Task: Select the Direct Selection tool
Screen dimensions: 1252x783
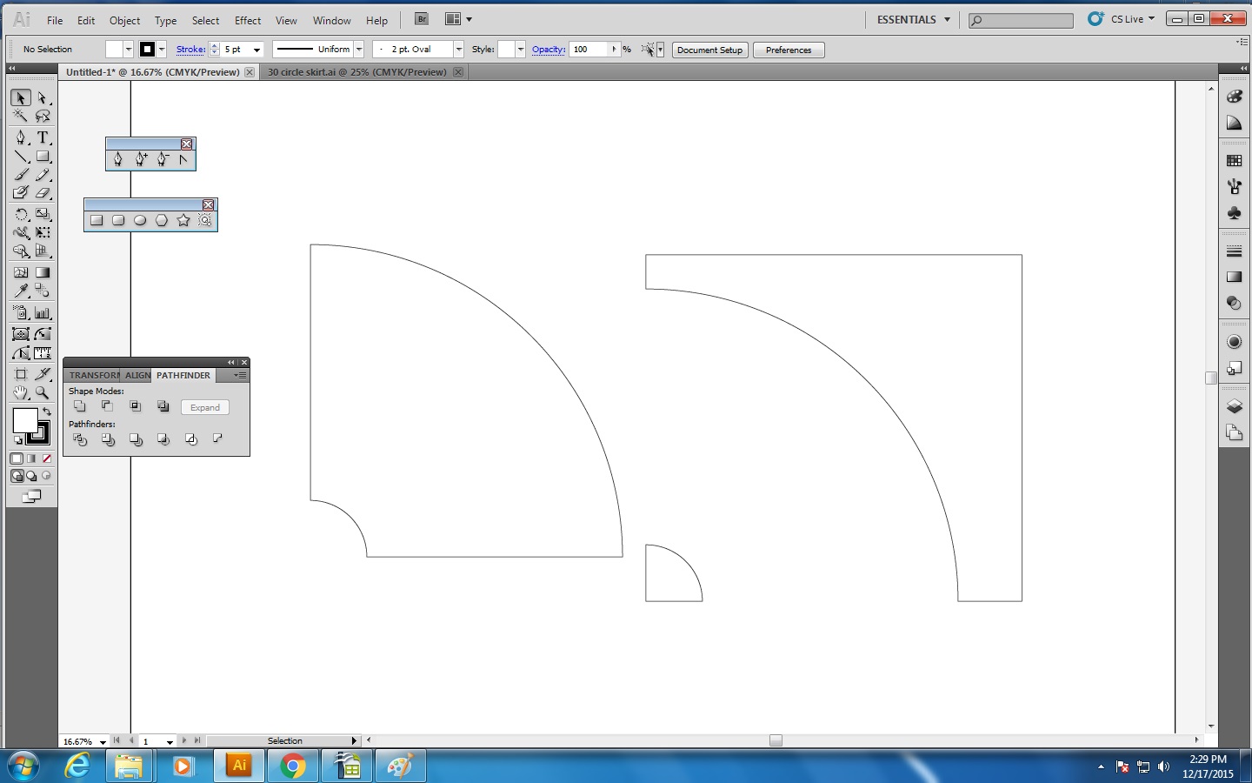Action: pyautogui.click(x=43, y=98)
